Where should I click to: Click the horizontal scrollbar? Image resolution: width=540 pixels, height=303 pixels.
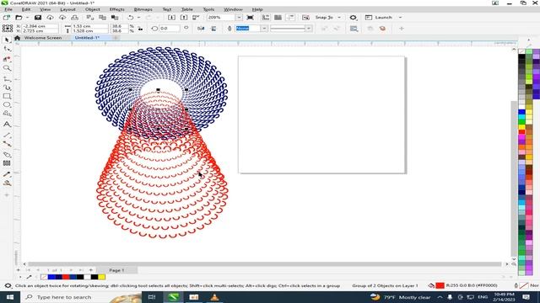point(264,263)
